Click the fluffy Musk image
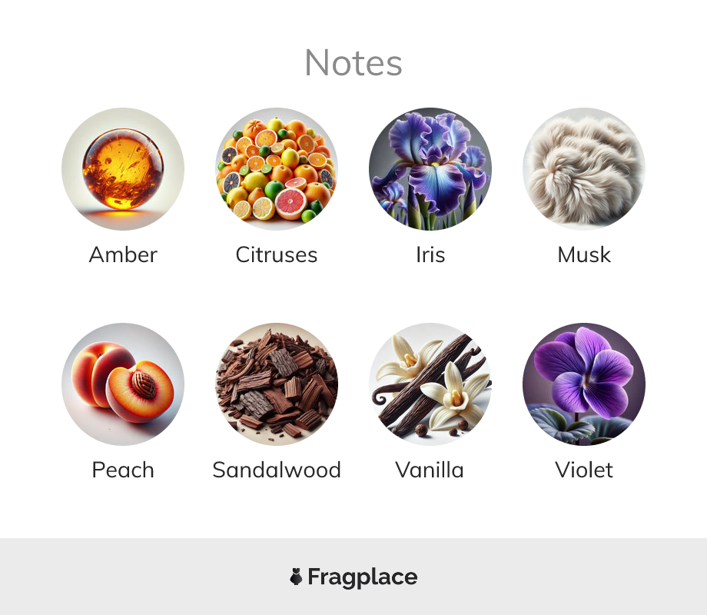 tap(584, 169)
